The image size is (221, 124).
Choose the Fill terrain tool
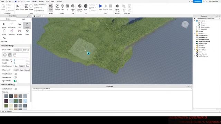19,25
